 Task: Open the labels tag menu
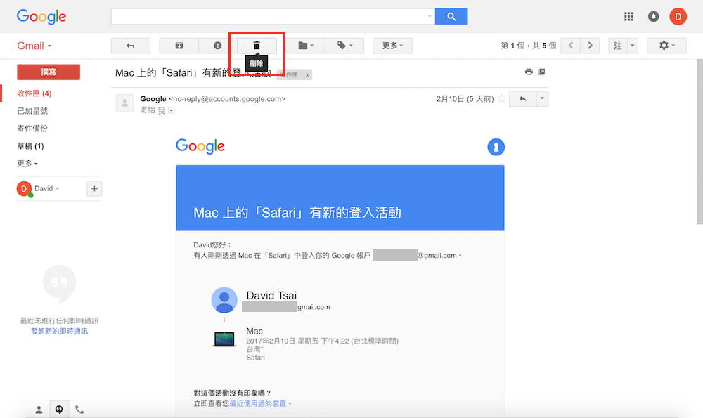click(344, 46)
